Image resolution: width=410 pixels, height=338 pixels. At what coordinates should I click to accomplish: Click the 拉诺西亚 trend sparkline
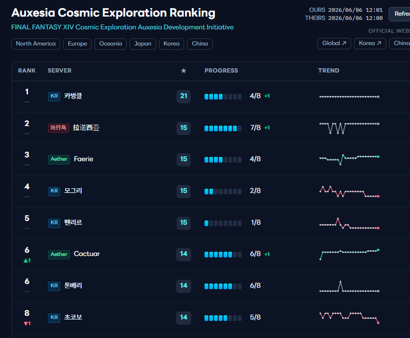click(349, 128)
